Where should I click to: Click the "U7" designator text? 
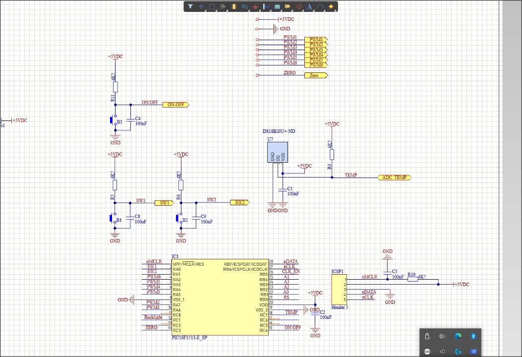tap(270, 139)
